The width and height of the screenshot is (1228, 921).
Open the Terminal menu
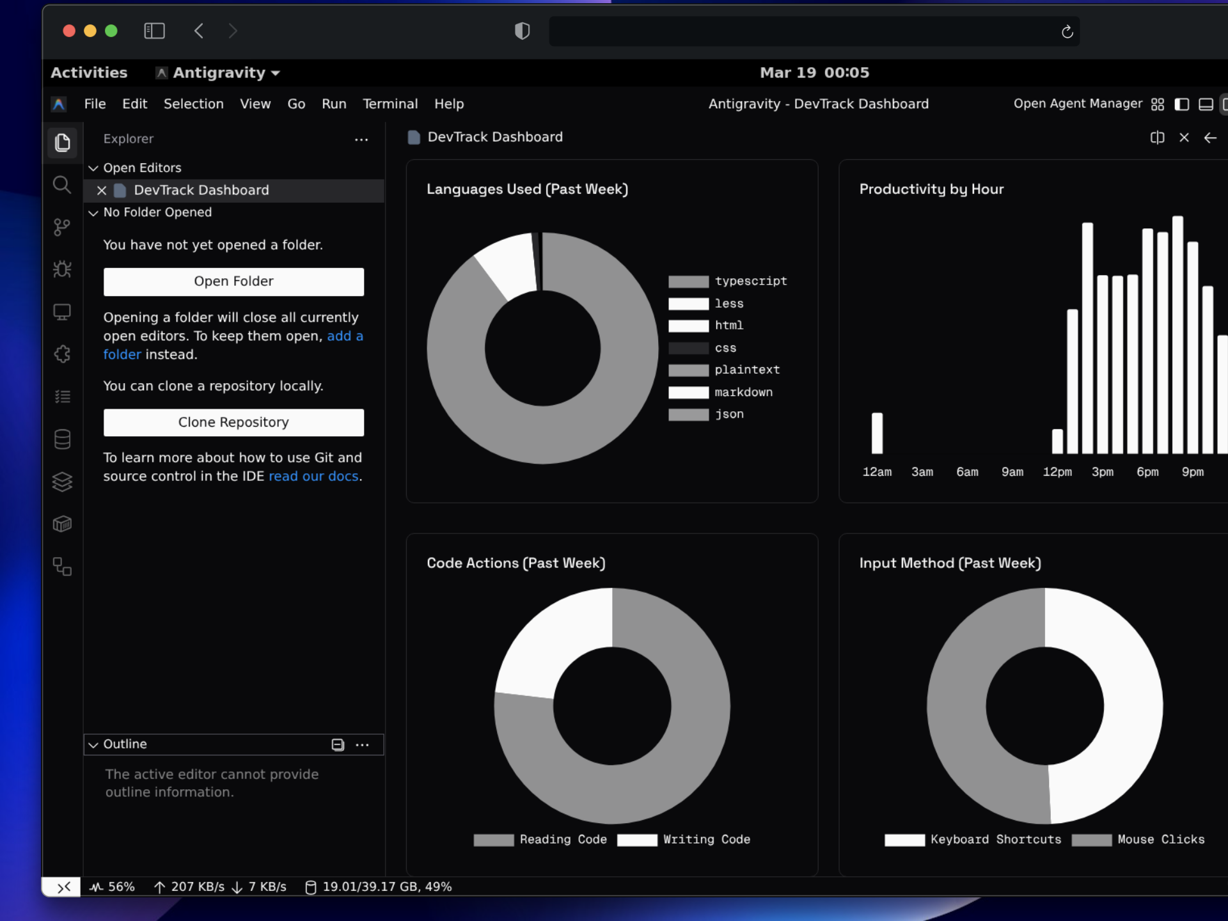point(390,104)
